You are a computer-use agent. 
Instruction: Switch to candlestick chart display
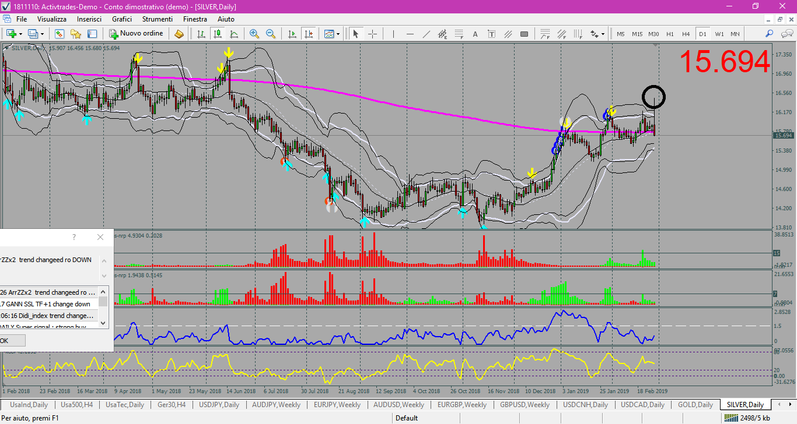218,34
